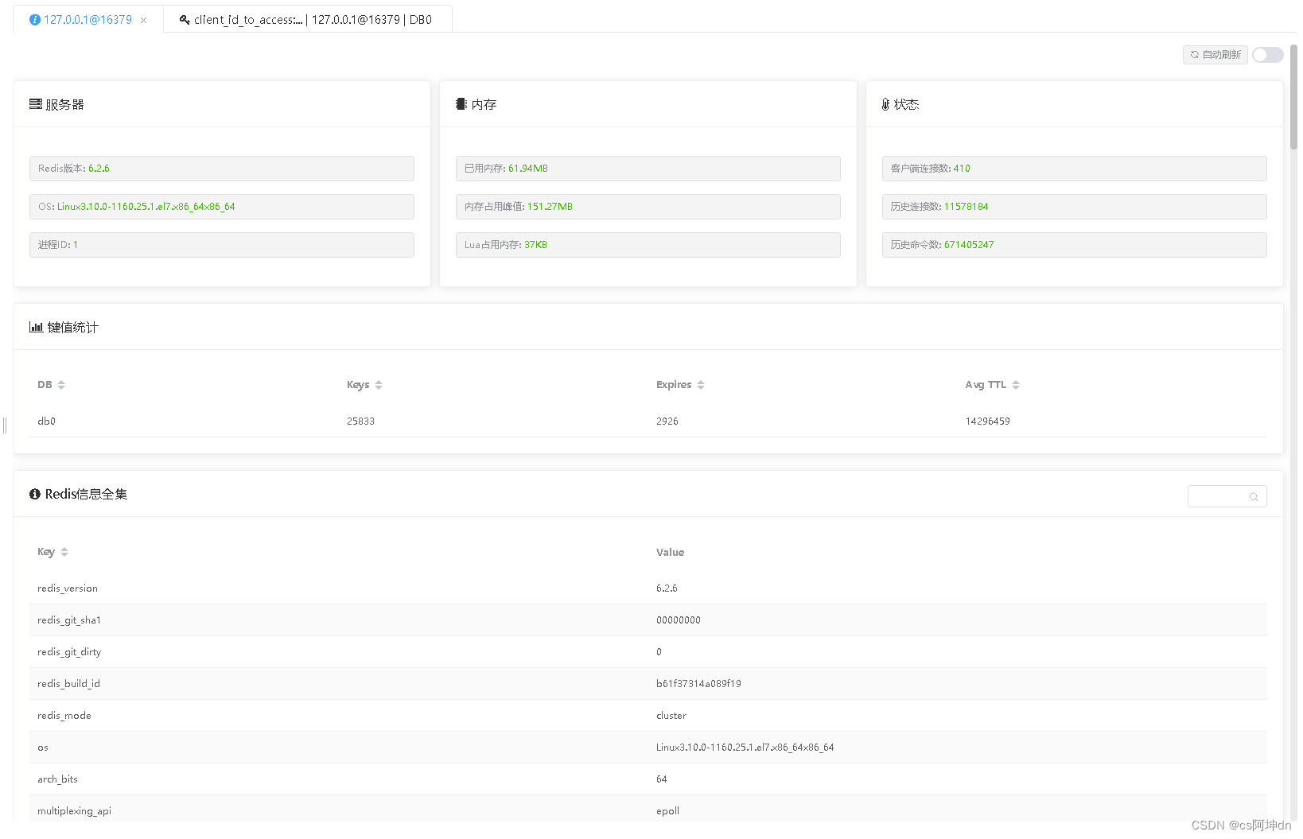Click the cluster mode value
Screen dimensions: 1303x839
point(671,716)
